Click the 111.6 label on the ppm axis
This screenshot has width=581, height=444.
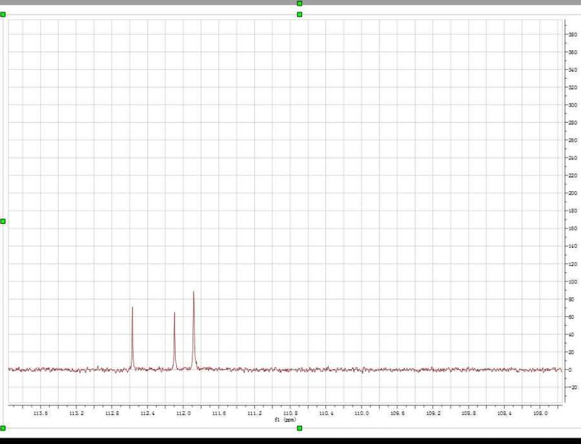point(219,413)
